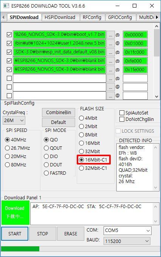The width and height of the screenshot is (161, 257).
Task: Uncheck checkbox for blank.bin at 0xfe000
Action: point(9,61)
